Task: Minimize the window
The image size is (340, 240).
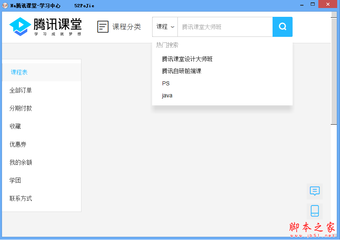Action: (302, 5)
